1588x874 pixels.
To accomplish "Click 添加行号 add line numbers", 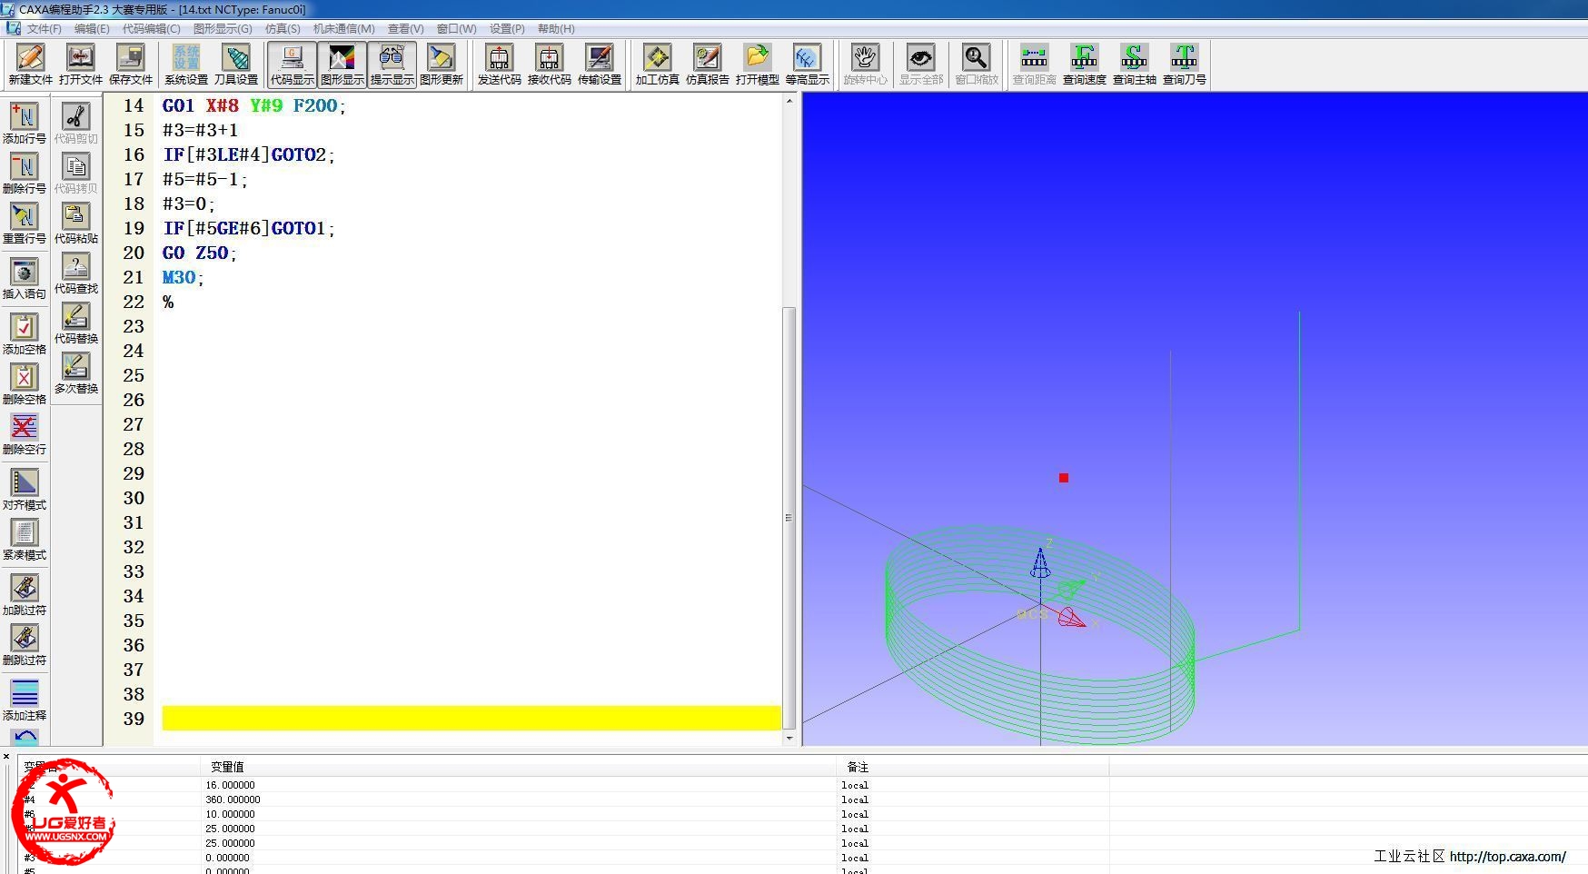I will [x=25, y=123].
